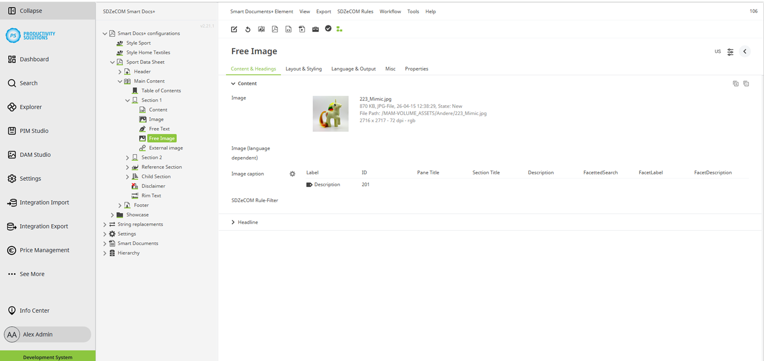Select External image tree item
The width and height of the screenshot is (764, 361).
tap(166, 148)
